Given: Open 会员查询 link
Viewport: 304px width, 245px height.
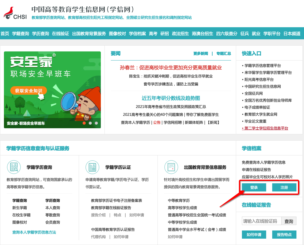Looking at the screenshot, I should [53, 222].
